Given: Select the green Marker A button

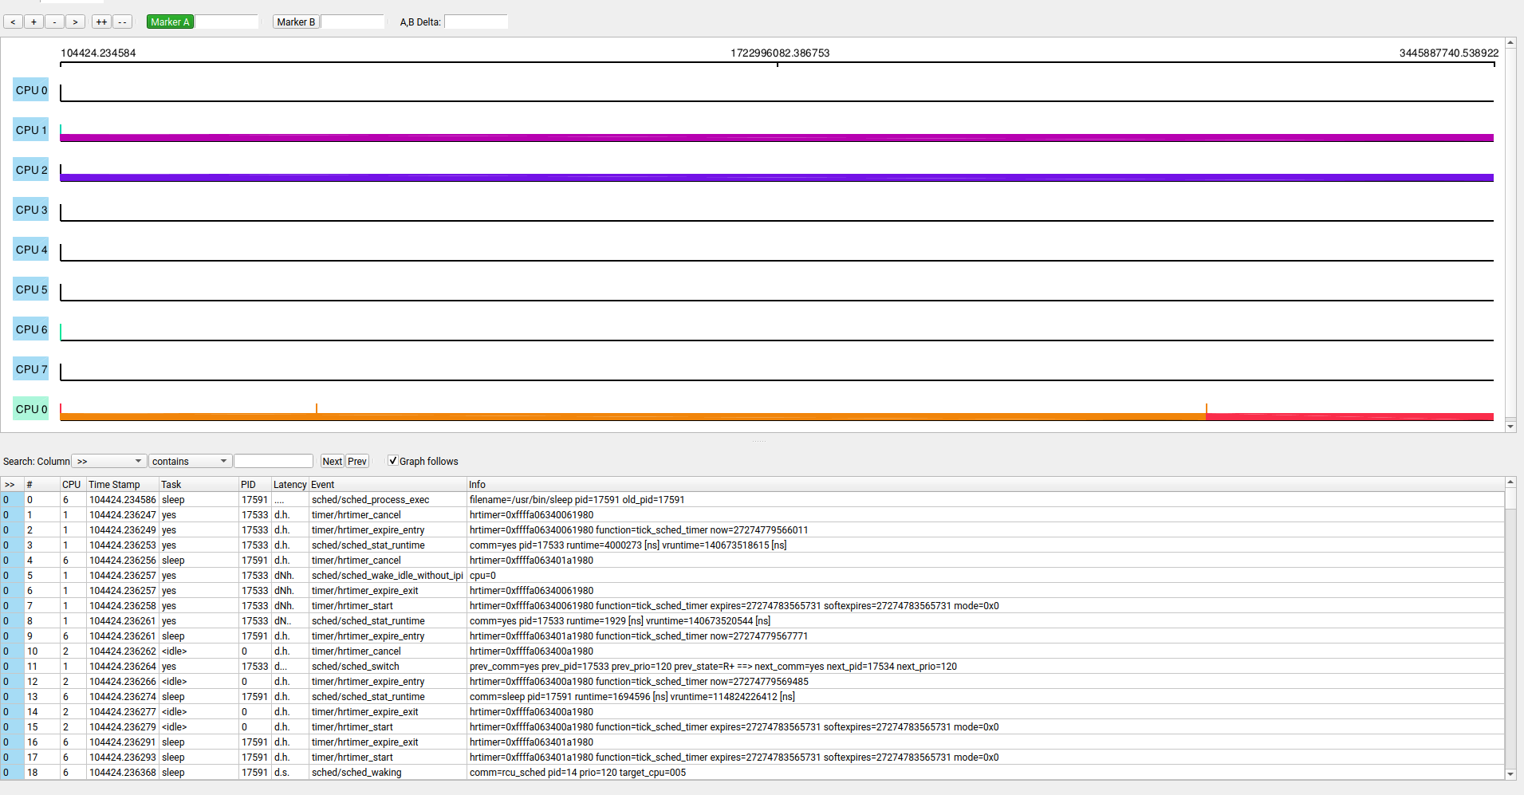Looking at the screenshot, I should (170, 22).
